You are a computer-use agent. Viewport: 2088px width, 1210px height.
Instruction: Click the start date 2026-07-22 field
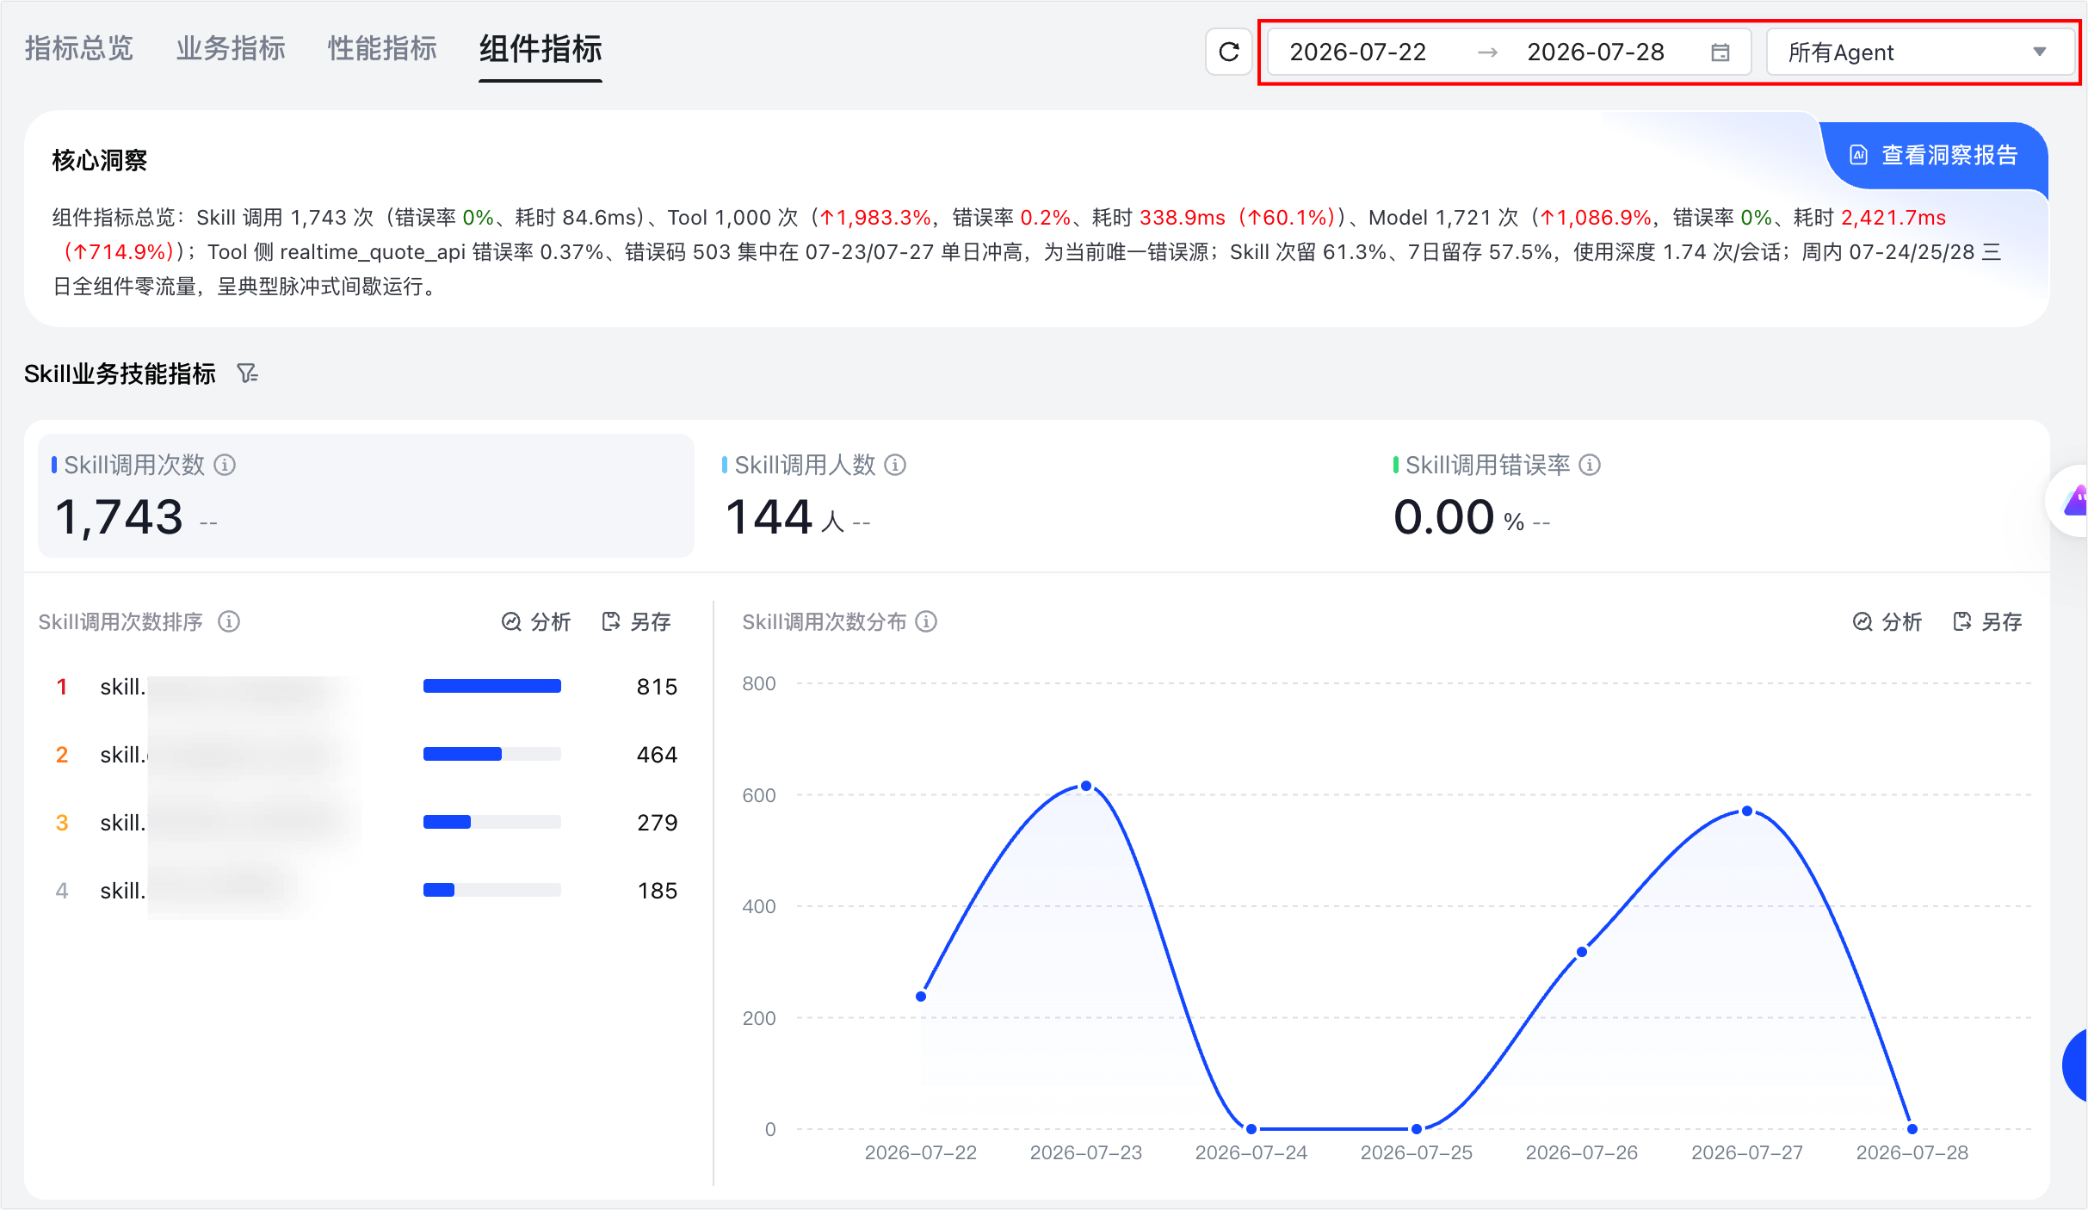pos(1357,52)
